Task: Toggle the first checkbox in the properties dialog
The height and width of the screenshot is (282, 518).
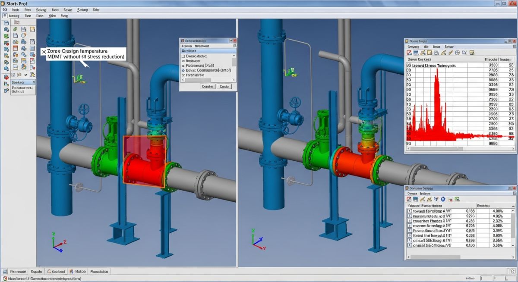Action: pyautogui.click(x=183, y=56)
